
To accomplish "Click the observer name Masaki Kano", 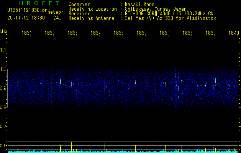I will click(x=139, y=4).
